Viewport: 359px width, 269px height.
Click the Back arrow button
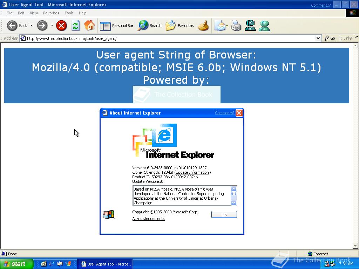click(x=12, y=25)
